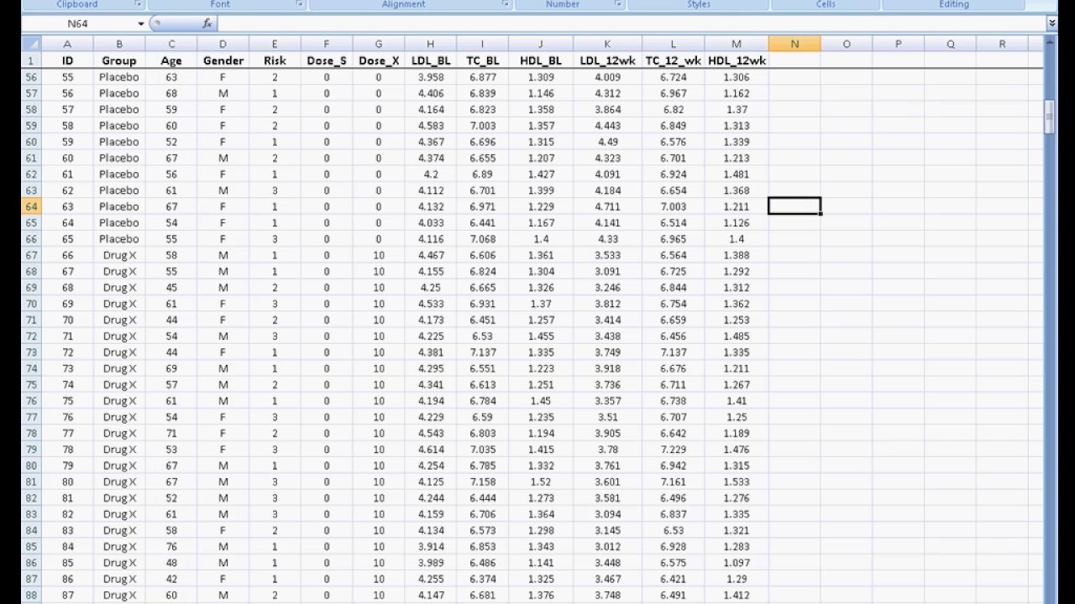The height and width of the screenshot is (604, 1075).
Task: Select column A header
Action: click(x=67, y=44)
